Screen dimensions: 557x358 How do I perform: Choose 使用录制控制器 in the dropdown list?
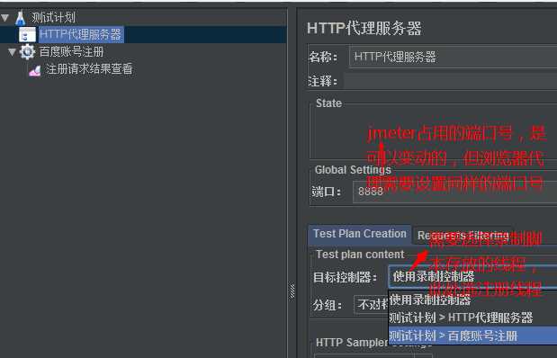click(x=472, y=300)
